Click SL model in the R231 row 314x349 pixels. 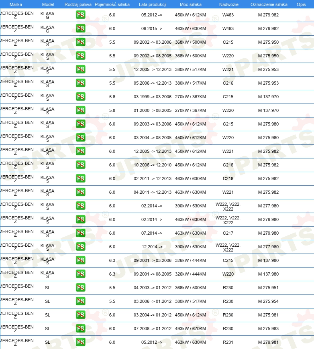pos(47,342)
